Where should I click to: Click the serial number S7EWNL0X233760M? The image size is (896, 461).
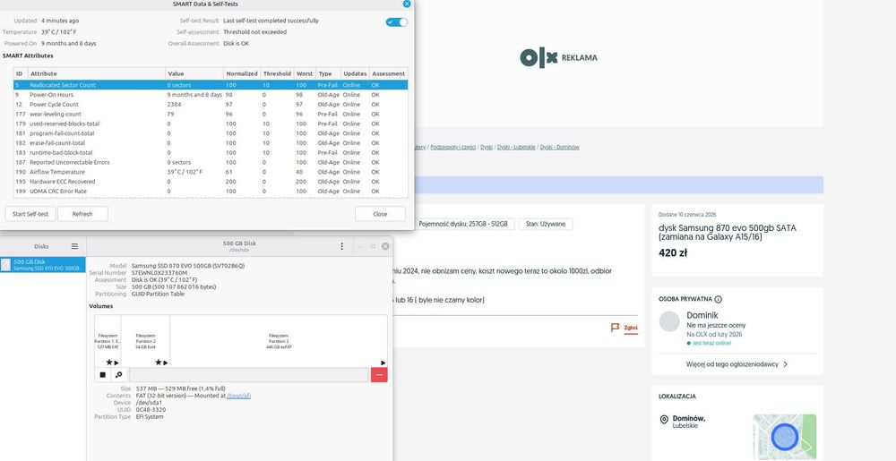click(x=159, y=273)
